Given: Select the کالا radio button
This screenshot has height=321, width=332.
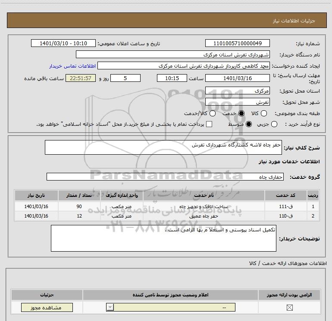Looking at the screenshot, I should point(263,113).
